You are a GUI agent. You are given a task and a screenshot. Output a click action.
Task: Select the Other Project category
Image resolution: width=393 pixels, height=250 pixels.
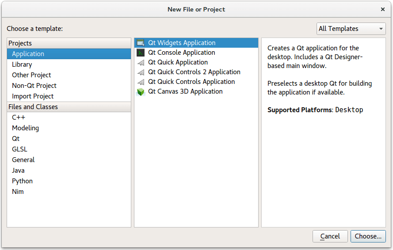31,75
